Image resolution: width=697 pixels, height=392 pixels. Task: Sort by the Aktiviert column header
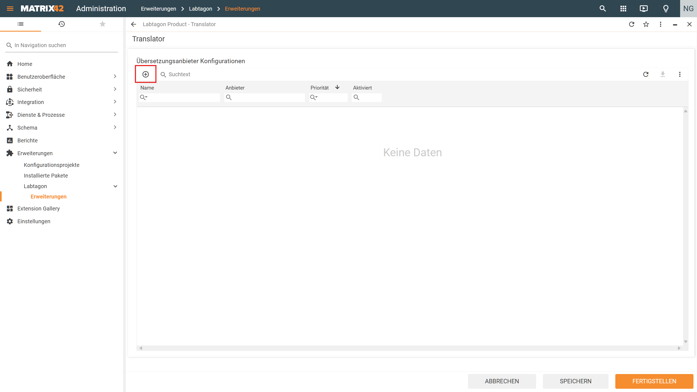pos(362,88)
